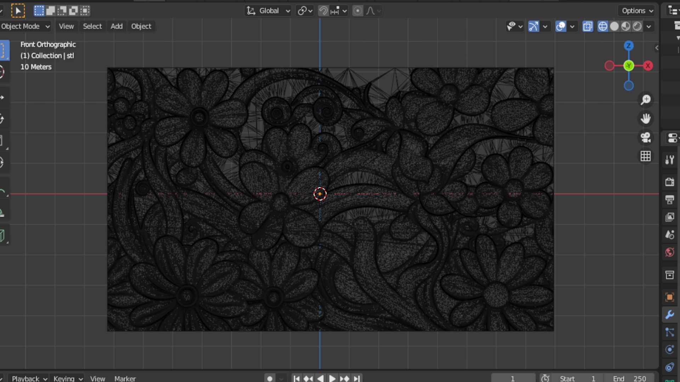Toggle Proportional Editing button
The height and width of the screenshot is (382, 680).
pos(358,11)
